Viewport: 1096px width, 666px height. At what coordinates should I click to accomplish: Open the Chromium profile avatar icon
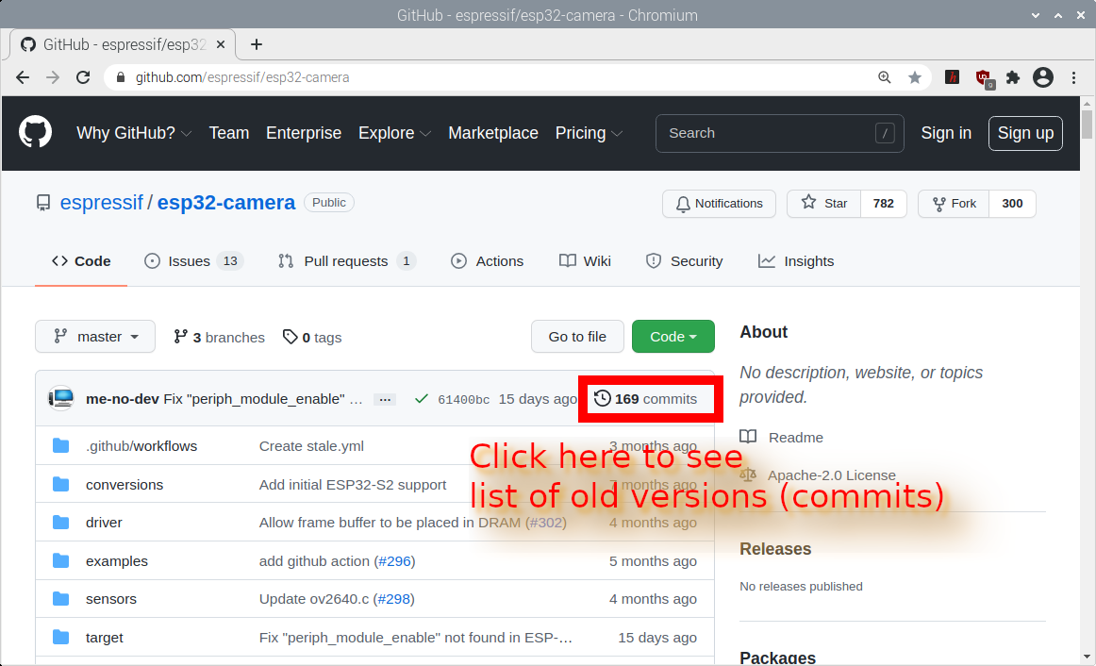click(x=1042, y=77)
